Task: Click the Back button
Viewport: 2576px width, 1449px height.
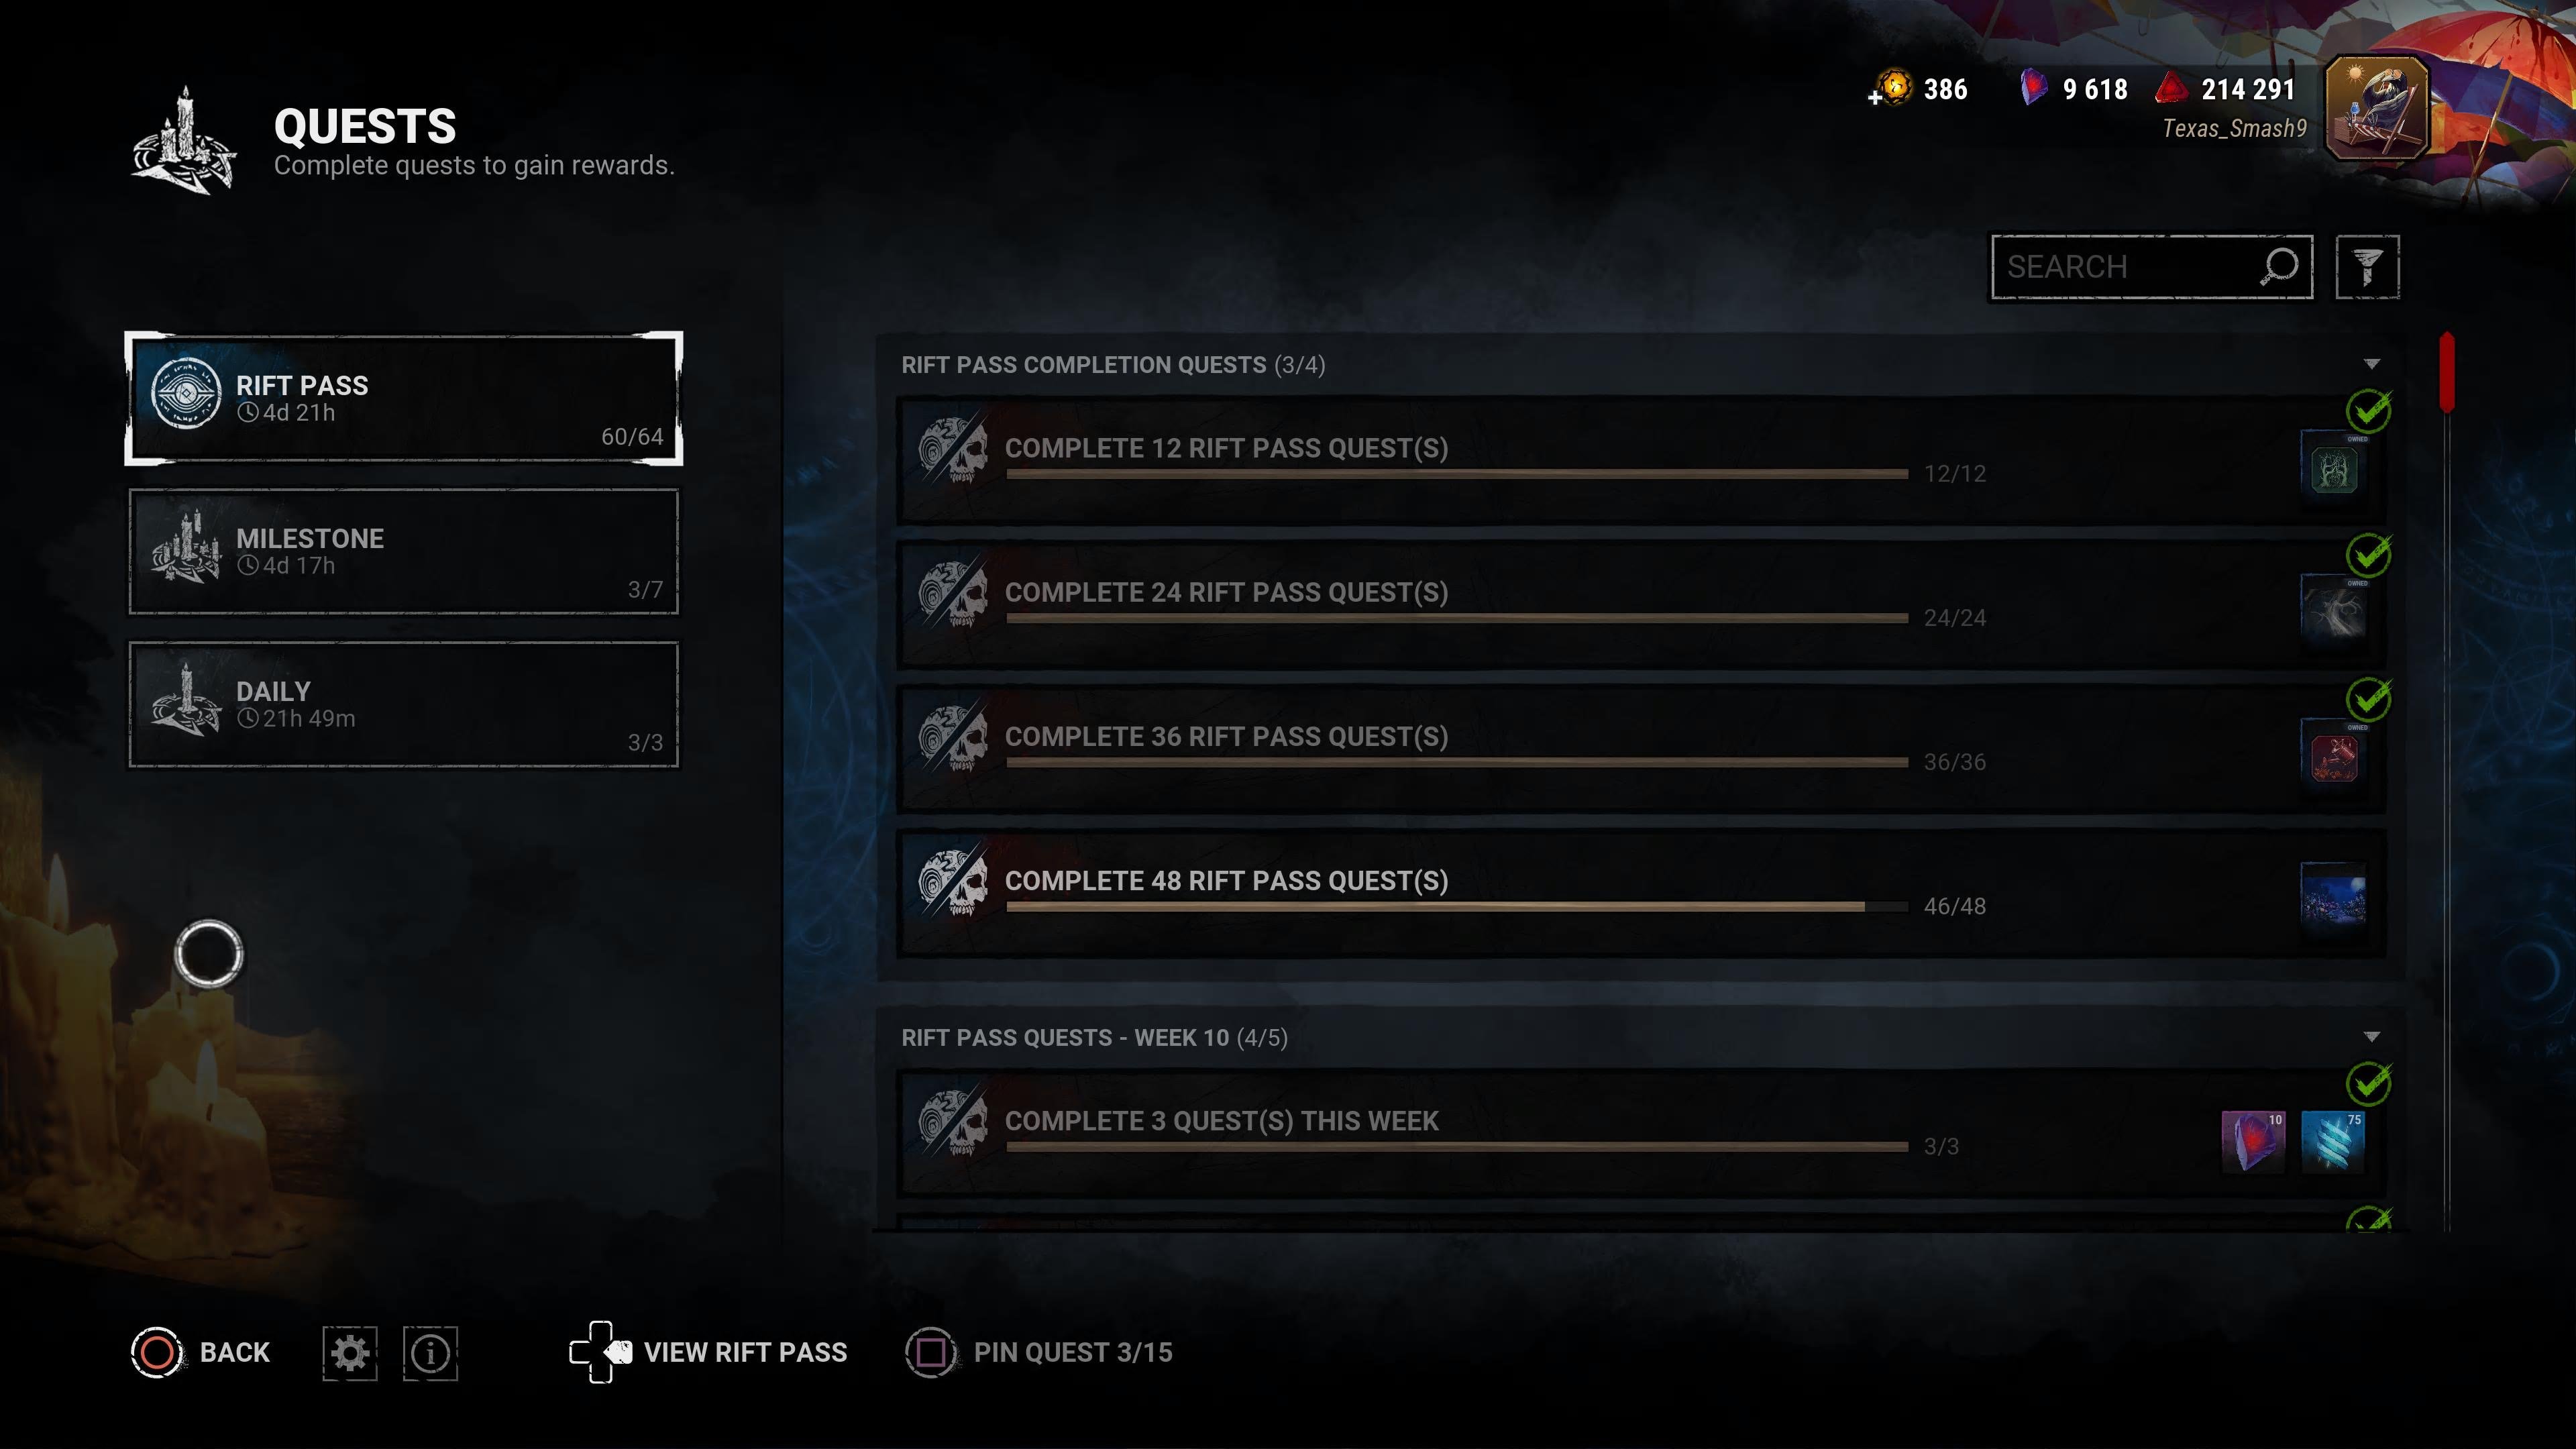Action: coord(201,1353)
